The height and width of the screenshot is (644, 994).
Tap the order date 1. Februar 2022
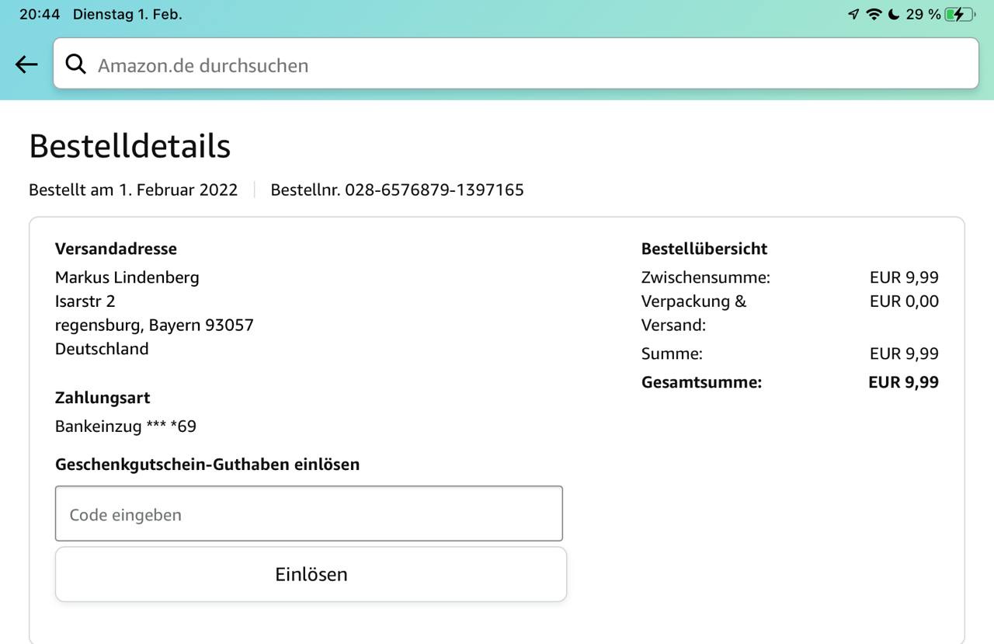pyautogui.click(x=178, y=190)
